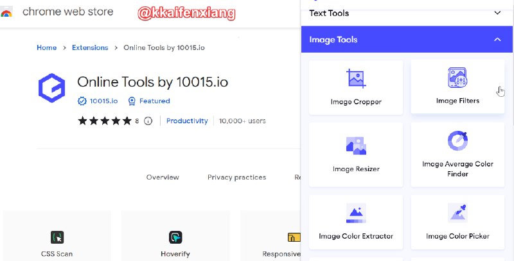Viewport: 514px width, 261px height.
Task: Click the 10015.io extension hexagon logo
Action: point(51,87)
